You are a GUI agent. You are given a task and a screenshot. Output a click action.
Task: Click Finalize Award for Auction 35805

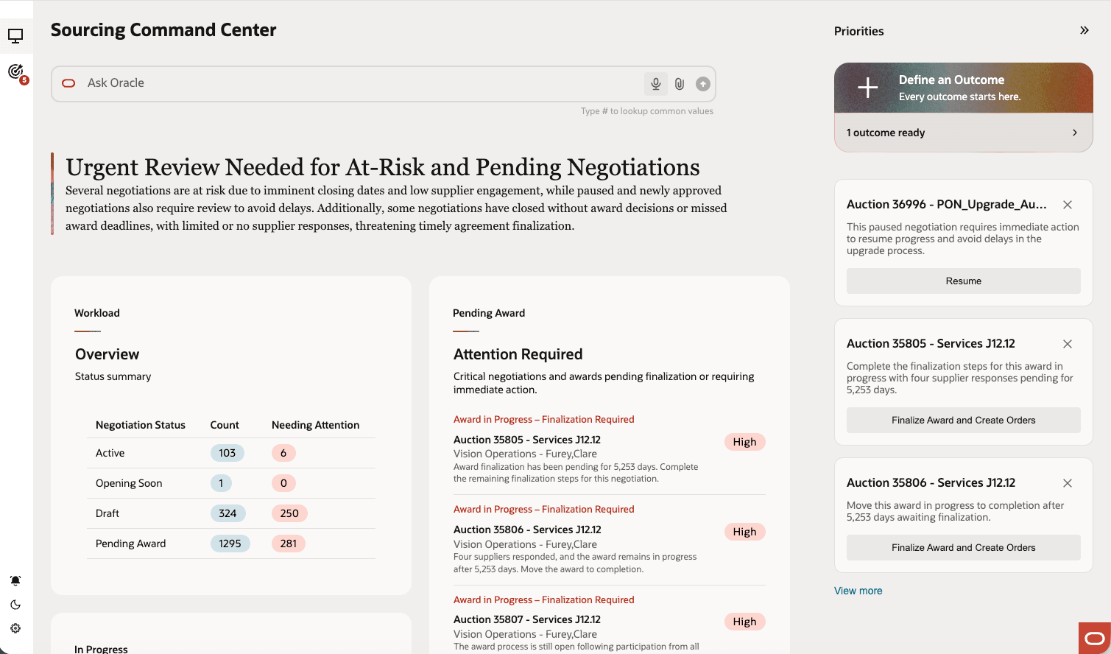pos(963,420)
